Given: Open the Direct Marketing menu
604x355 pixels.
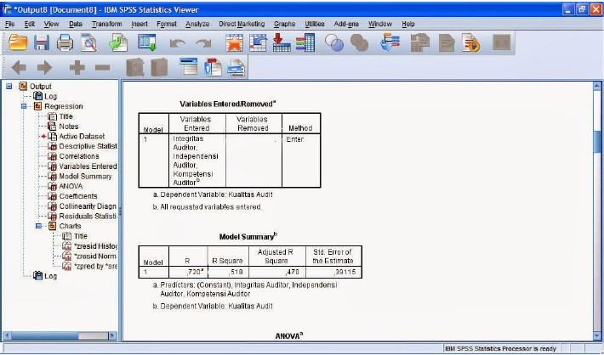Looking at the screenshot, I should point(242,24).
